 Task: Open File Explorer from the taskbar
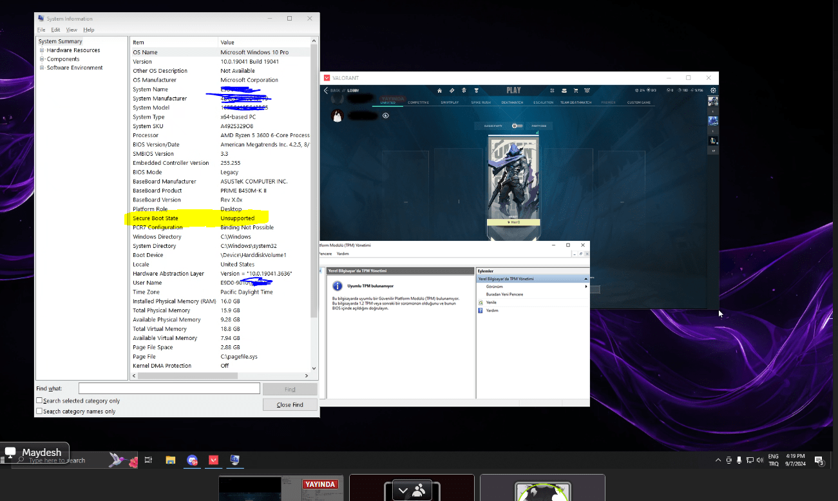click(x=171, y=460)
